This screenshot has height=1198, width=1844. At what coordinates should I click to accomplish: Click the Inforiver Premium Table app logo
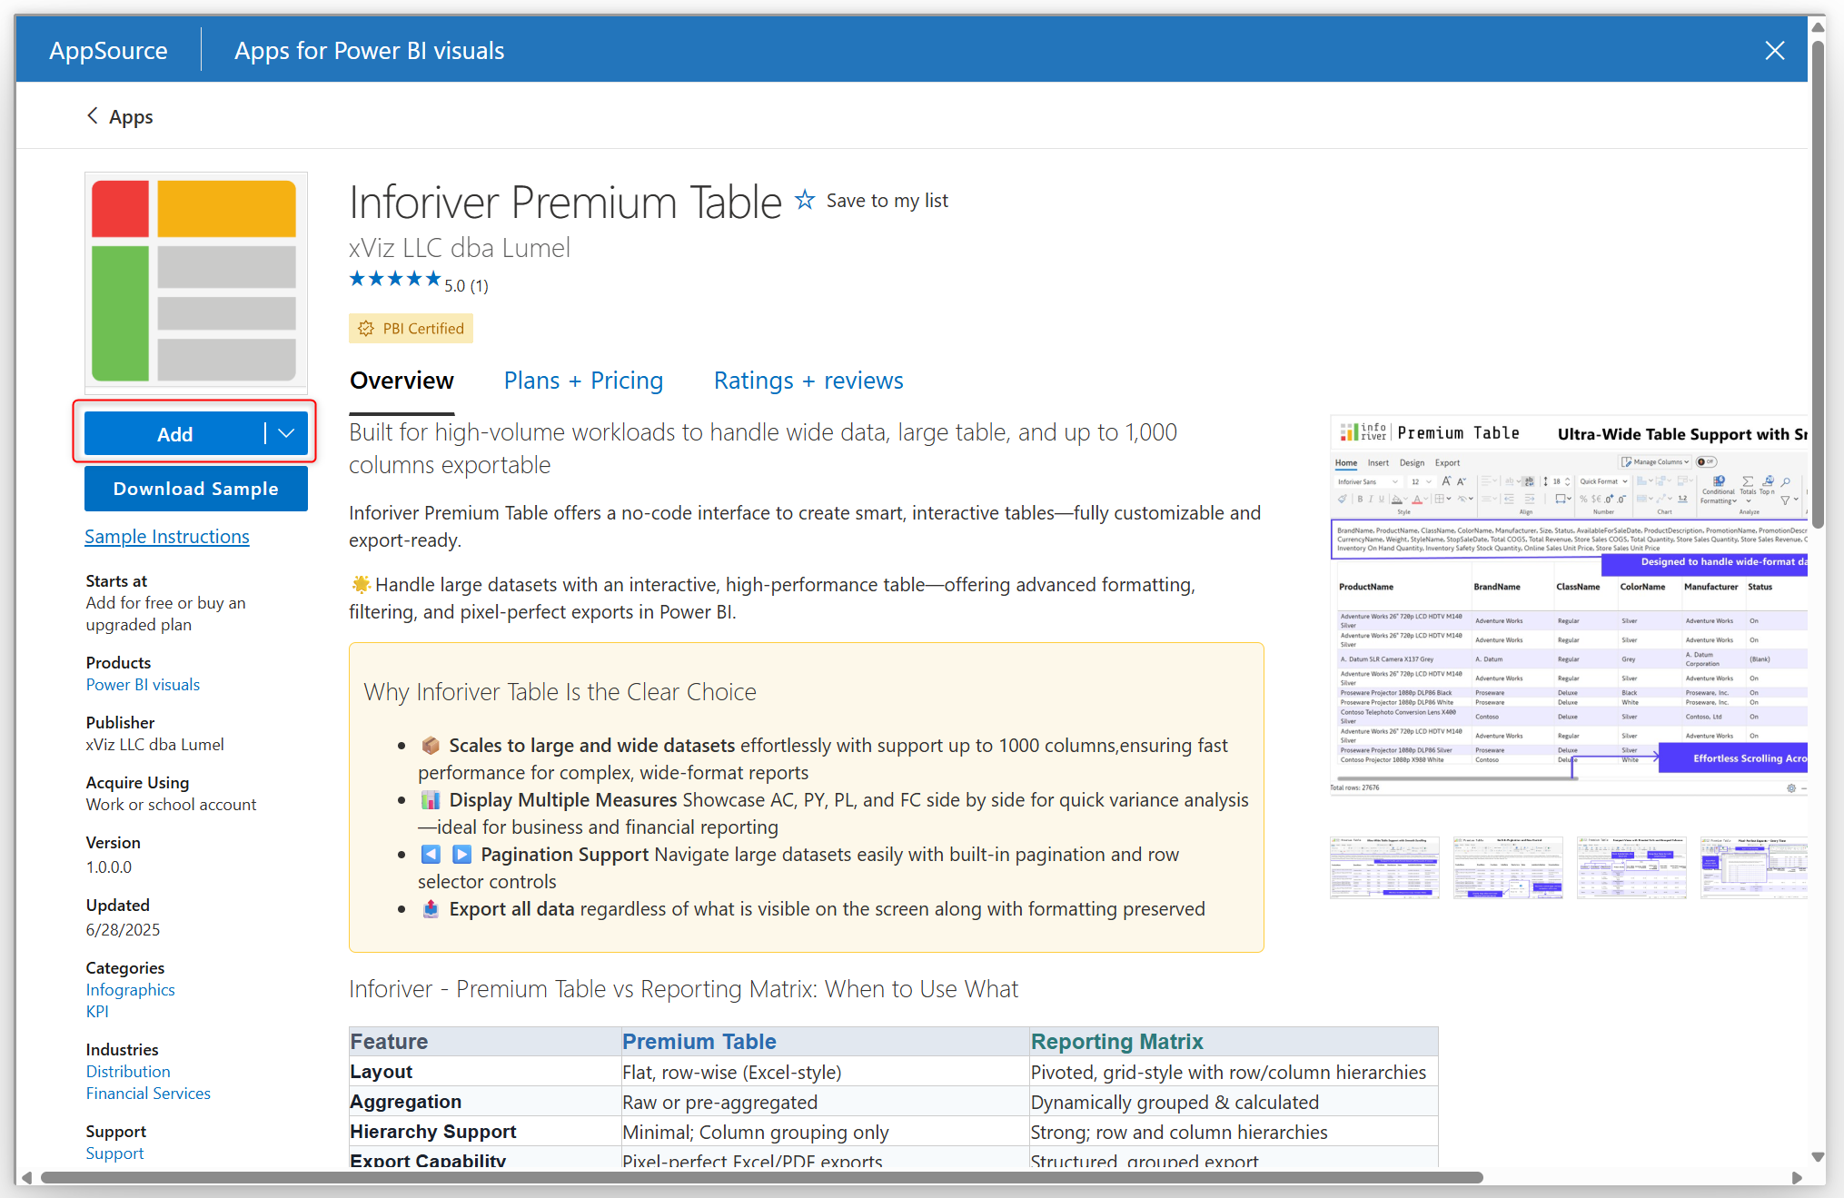195,281
